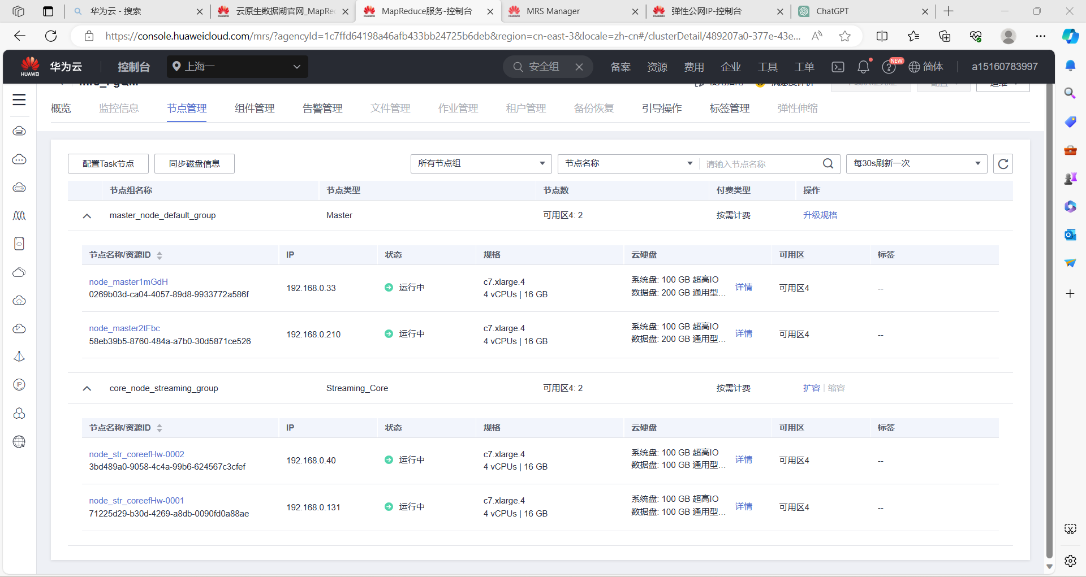Open the Huawei Cloud console hamburger menu
Viewport: 1086px width, 577px height.
click(19, 99)
